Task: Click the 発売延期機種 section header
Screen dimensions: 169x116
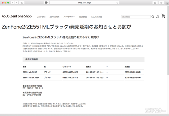Action: coord(83,59)
